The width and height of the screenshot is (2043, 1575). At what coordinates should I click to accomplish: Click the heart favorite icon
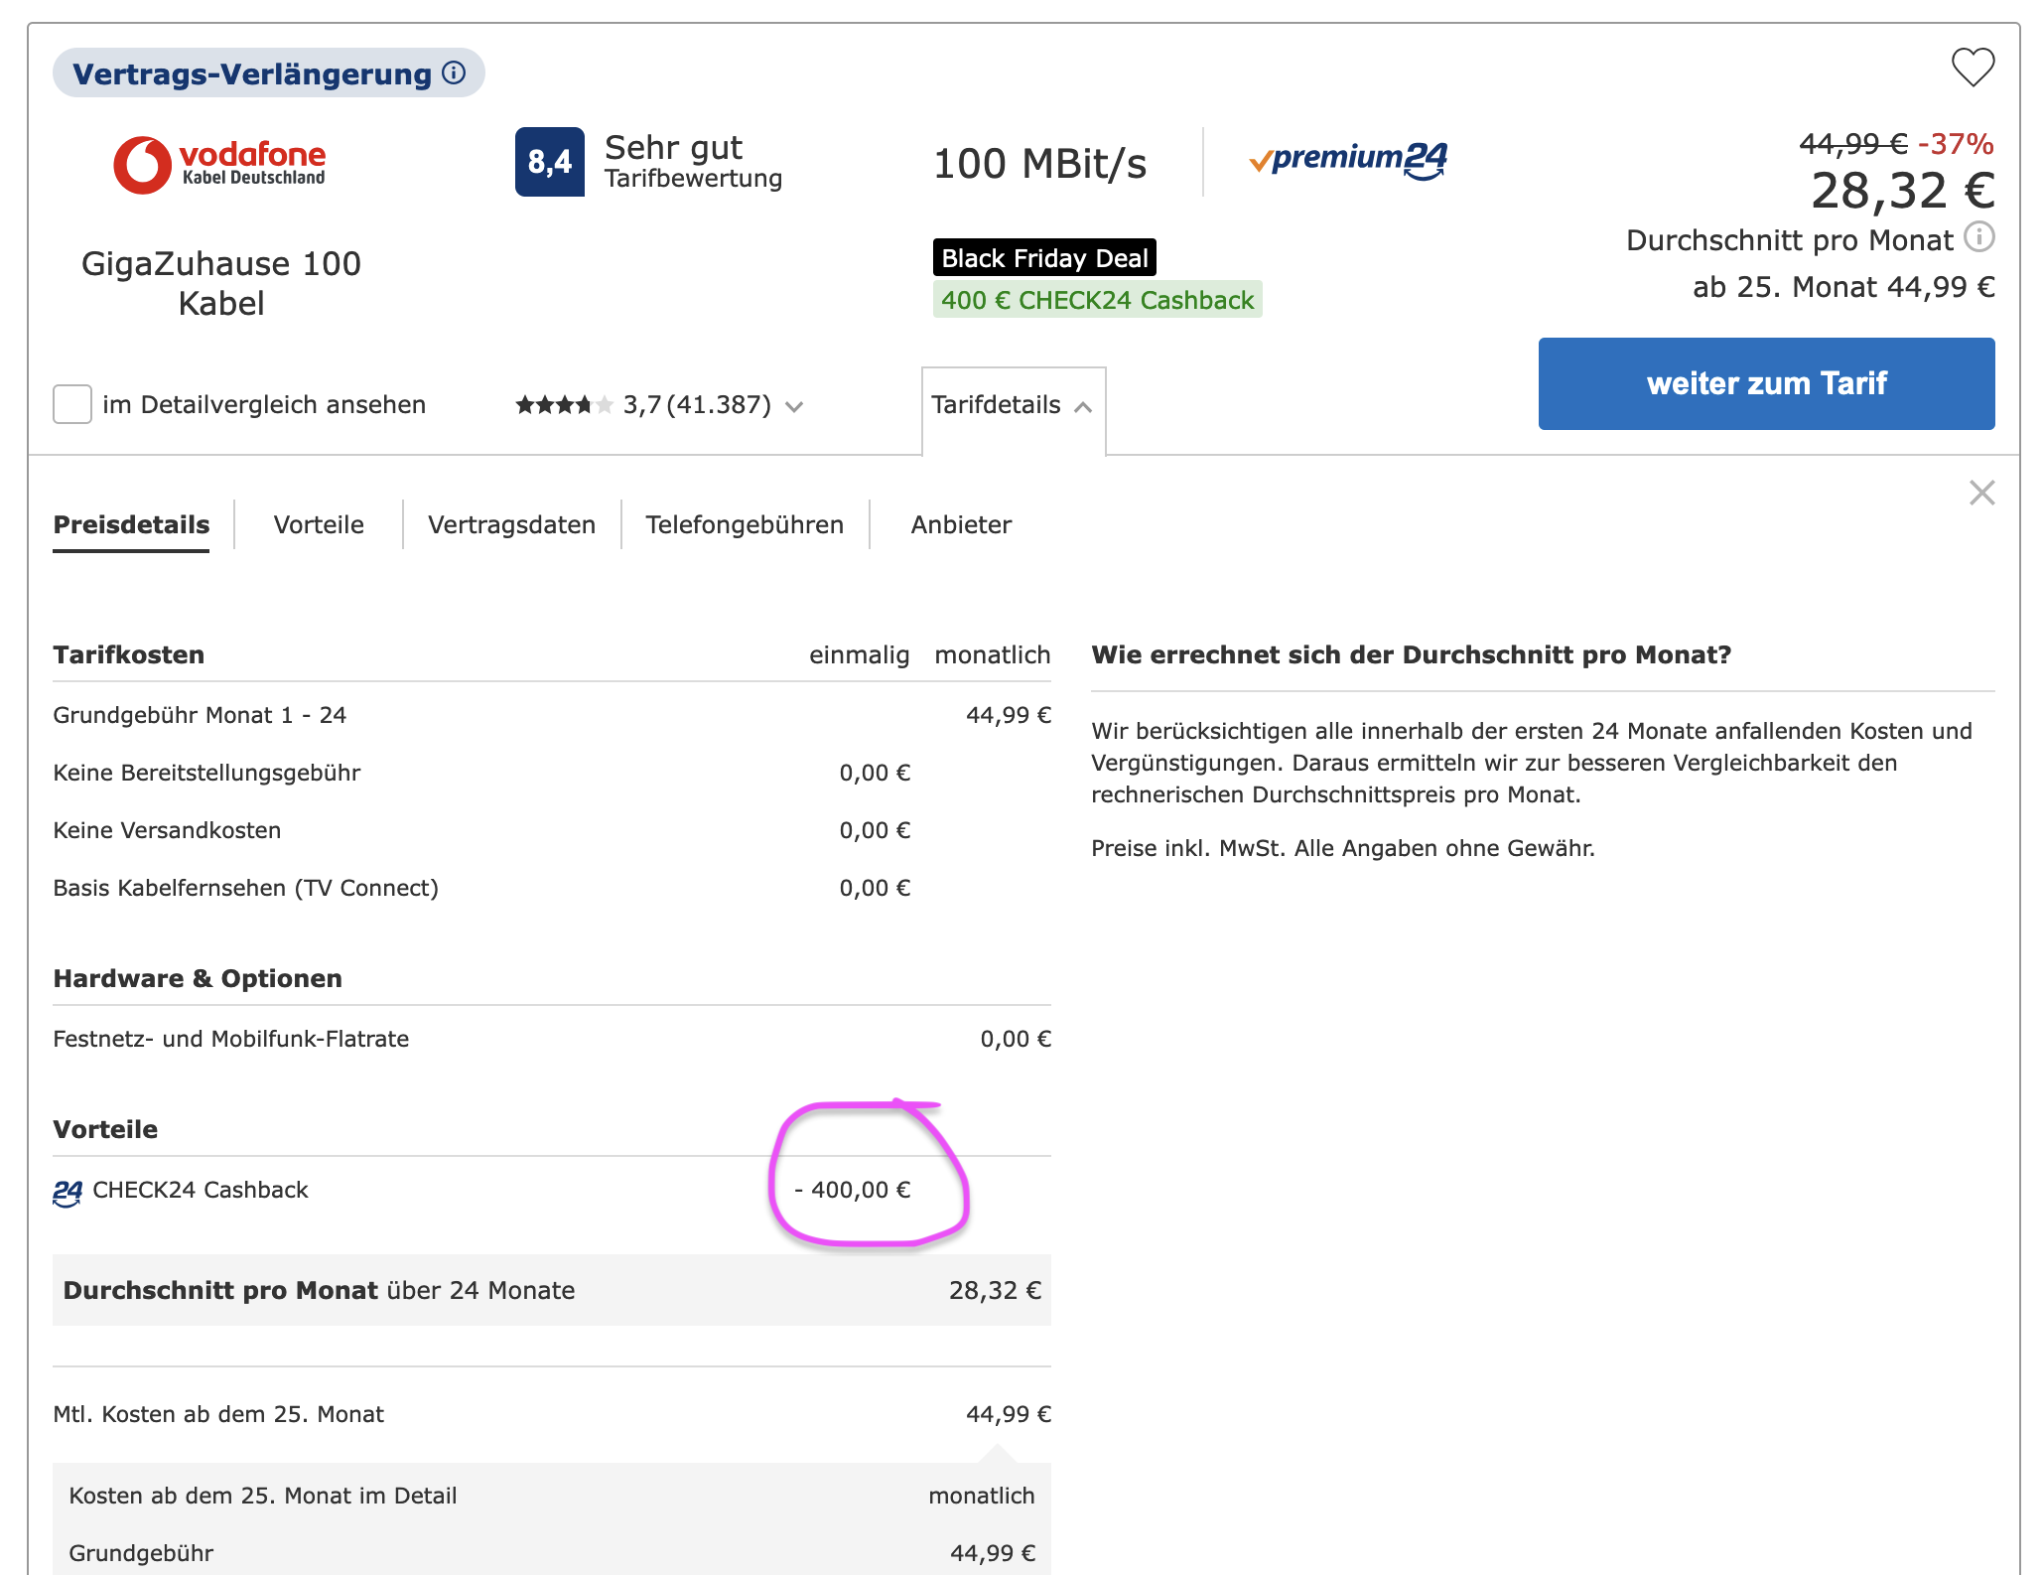(x=1972, y=69)
